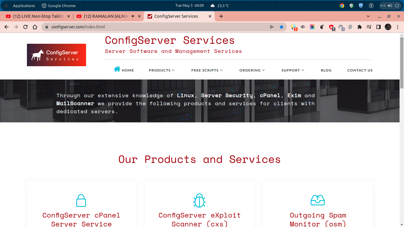This screenshot has width=404, height=227.
Task: Click the grey shield tray icon
Action: 351,6
